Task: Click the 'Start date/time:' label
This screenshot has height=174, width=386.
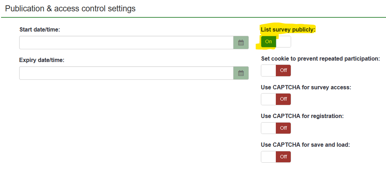Action: coord(40,29)
